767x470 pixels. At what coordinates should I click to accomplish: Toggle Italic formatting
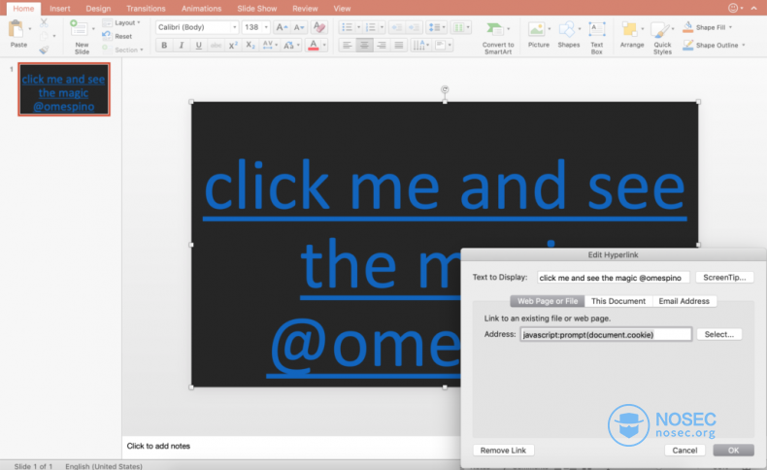click(181, 45)
